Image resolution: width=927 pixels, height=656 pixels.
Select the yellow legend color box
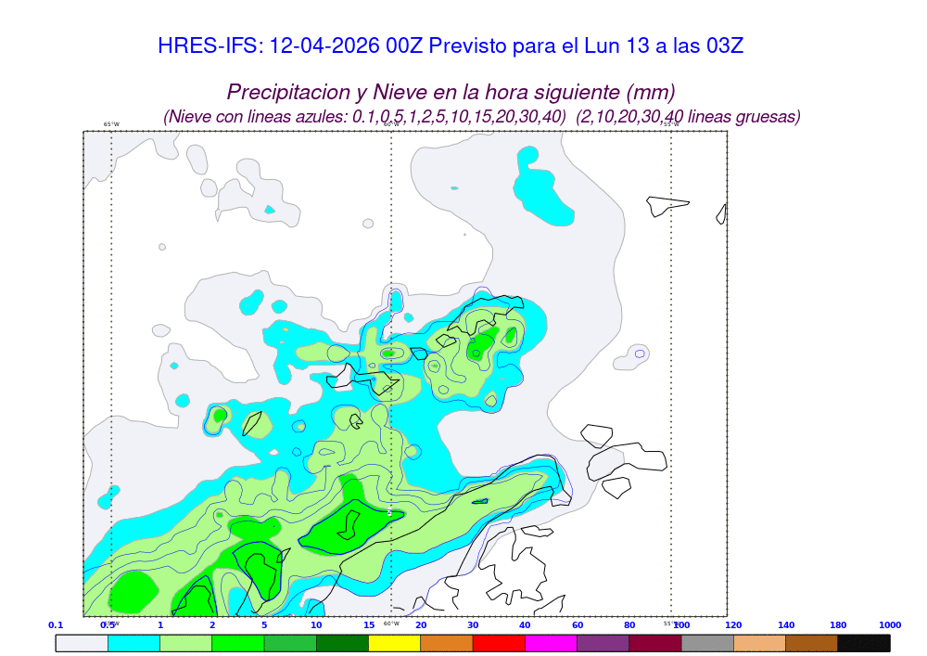coord(394,642)
